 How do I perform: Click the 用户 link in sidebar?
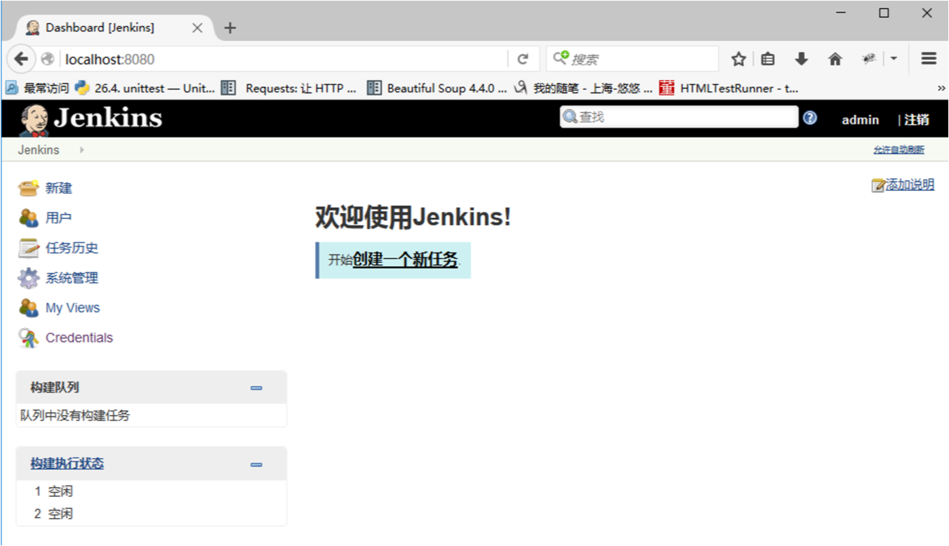click(59, 218)
